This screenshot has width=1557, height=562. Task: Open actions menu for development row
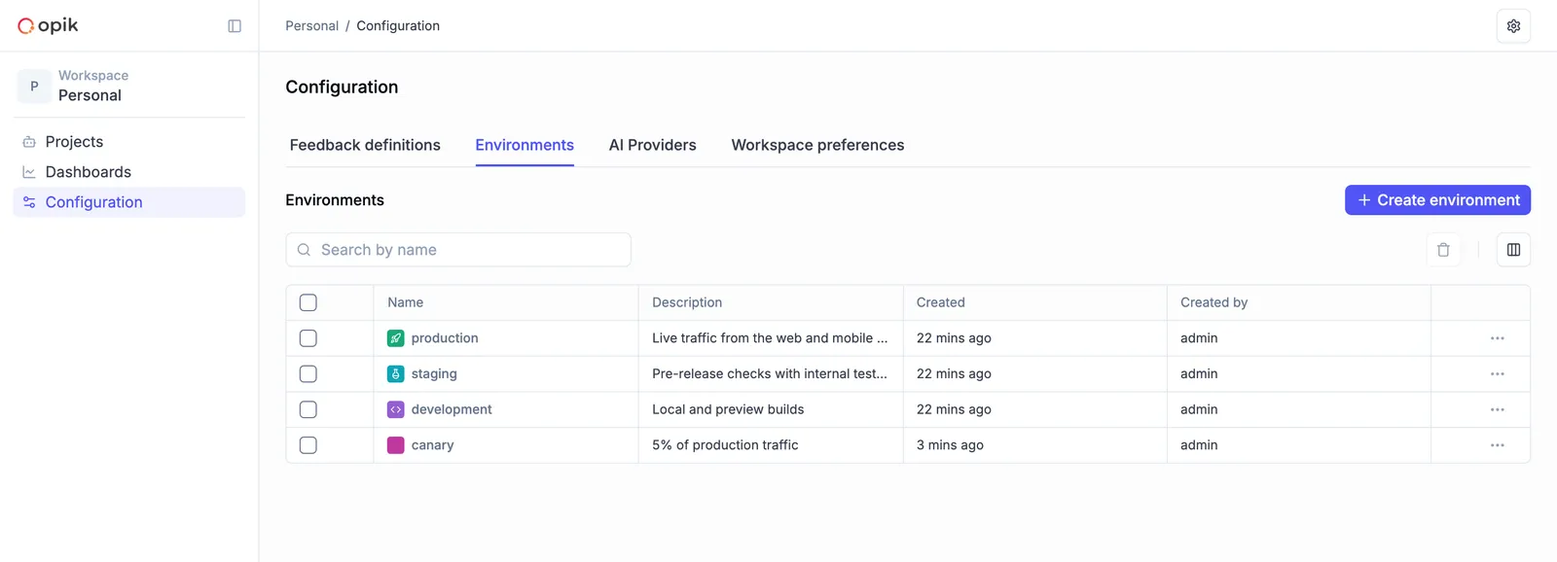(x=1497, y=409)
